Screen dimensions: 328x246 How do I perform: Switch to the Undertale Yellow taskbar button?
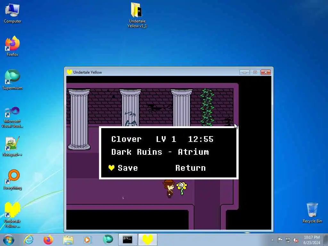pyautogui.click(x=148, y=240)
